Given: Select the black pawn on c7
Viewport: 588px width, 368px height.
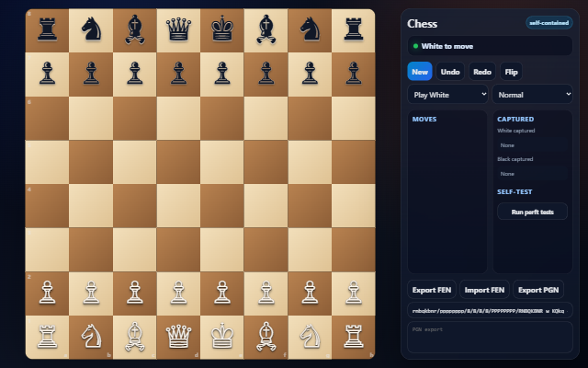Looking at the screenshot, I should pos(135,75).
